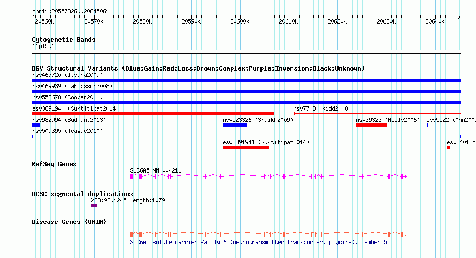Click the 20600k ruler tick label
Image resolution: width=476 pixels, height=258 pixels.
click(x=240, y=21)
